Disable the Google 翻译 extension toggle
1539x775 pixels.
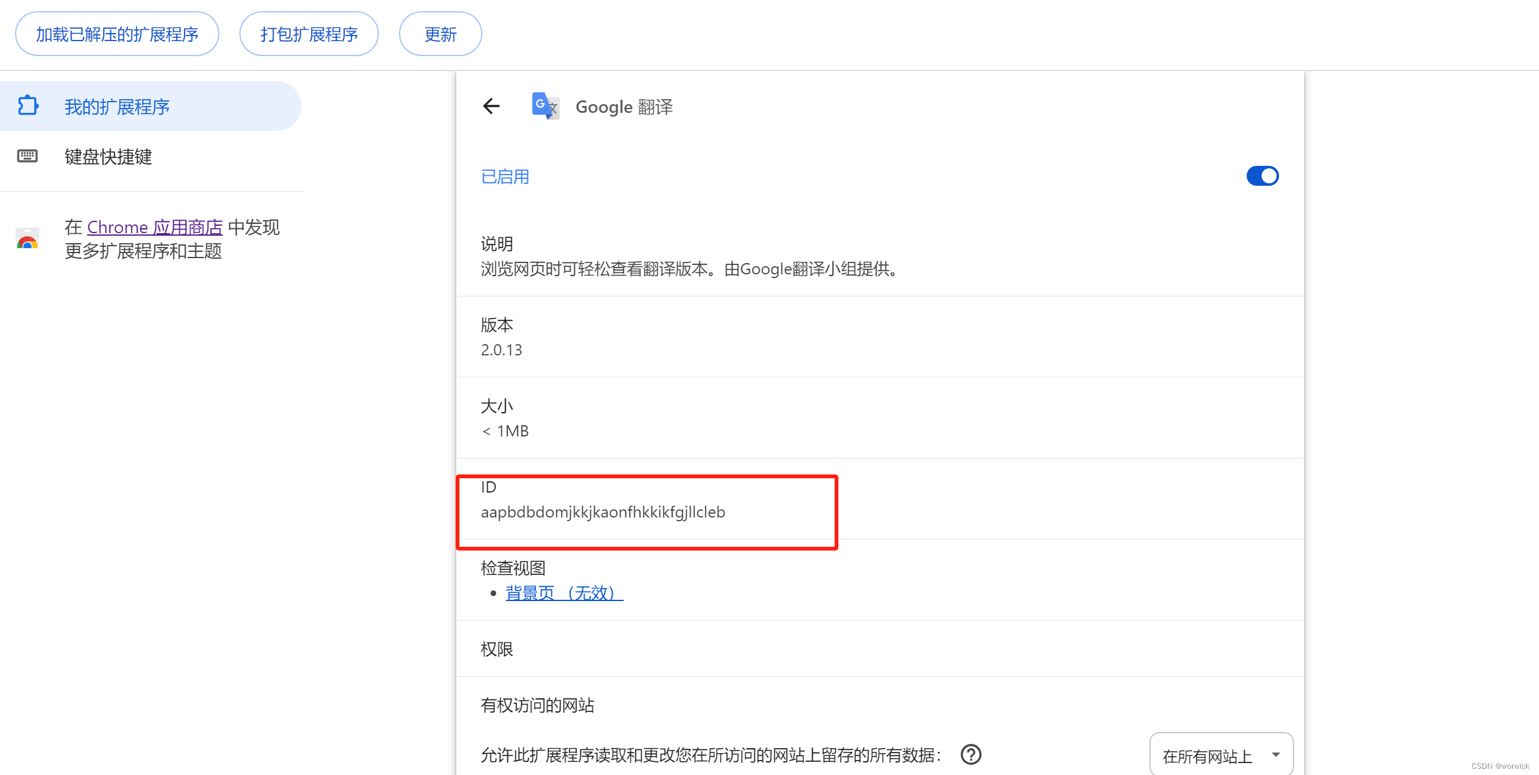click(x=1262, y=176)
